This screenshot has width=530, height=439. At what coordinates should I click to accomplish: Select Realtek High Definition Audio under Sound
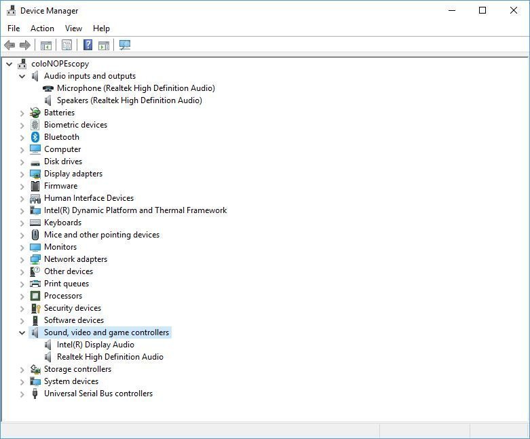pyautogui.click(x=110, y=357)
